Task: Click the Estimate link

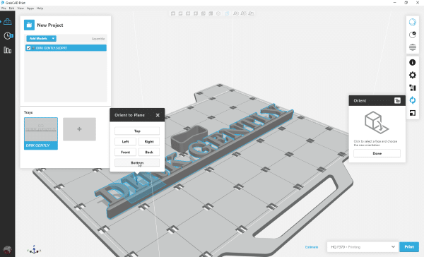Action: [312, 247]
